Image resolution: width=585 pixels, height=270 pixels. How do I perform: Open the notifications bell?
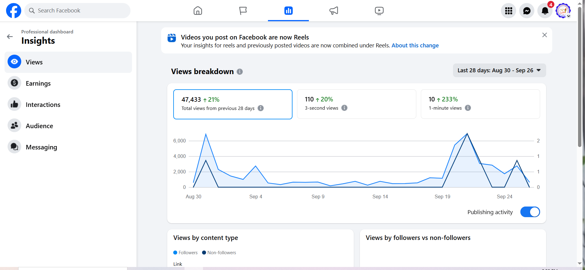[x=545, y=11]
